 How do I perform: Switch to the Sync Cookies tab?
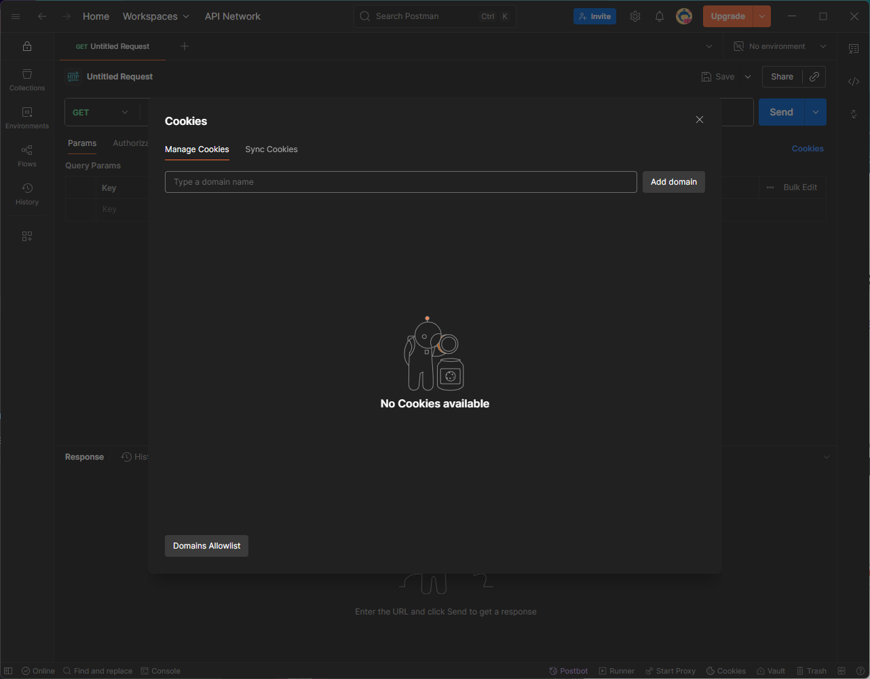click(271, 149)
